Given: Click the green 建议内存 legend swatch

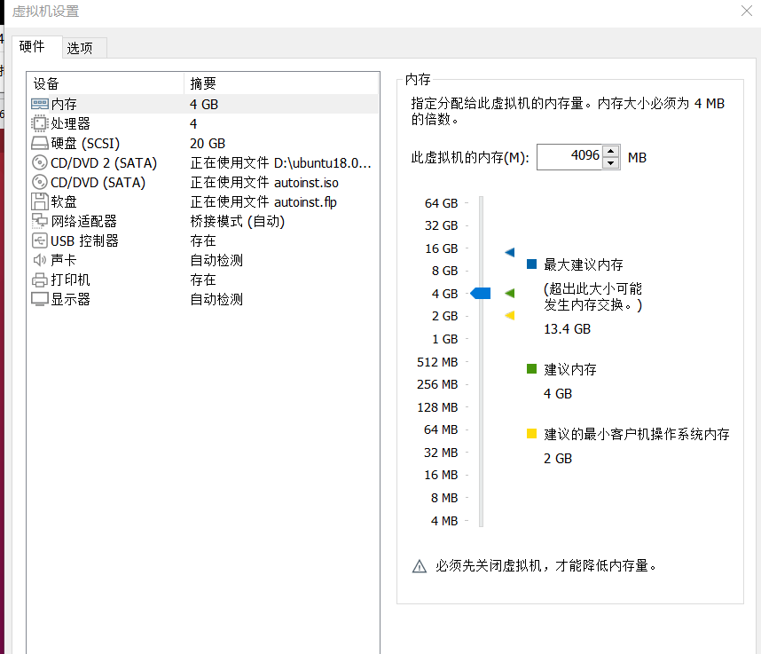Looking at the screenshot, I should pyautogui.click(x=532, y=369).
